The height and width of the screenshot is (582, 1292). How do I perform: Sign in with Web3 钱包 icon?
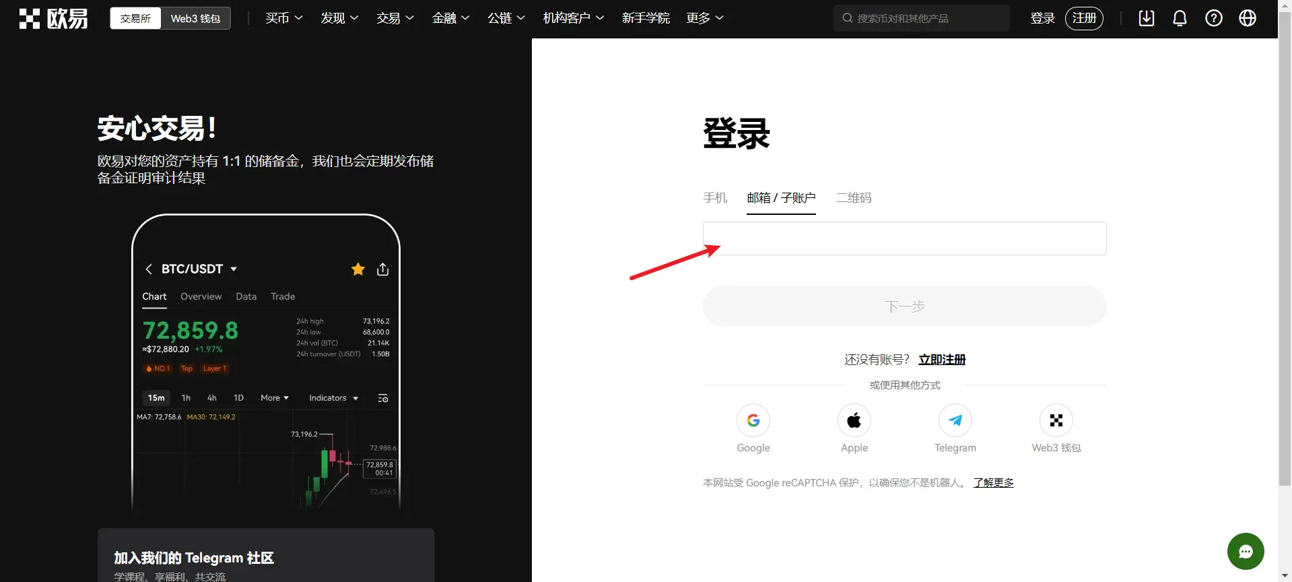[x=1056, y=420]
